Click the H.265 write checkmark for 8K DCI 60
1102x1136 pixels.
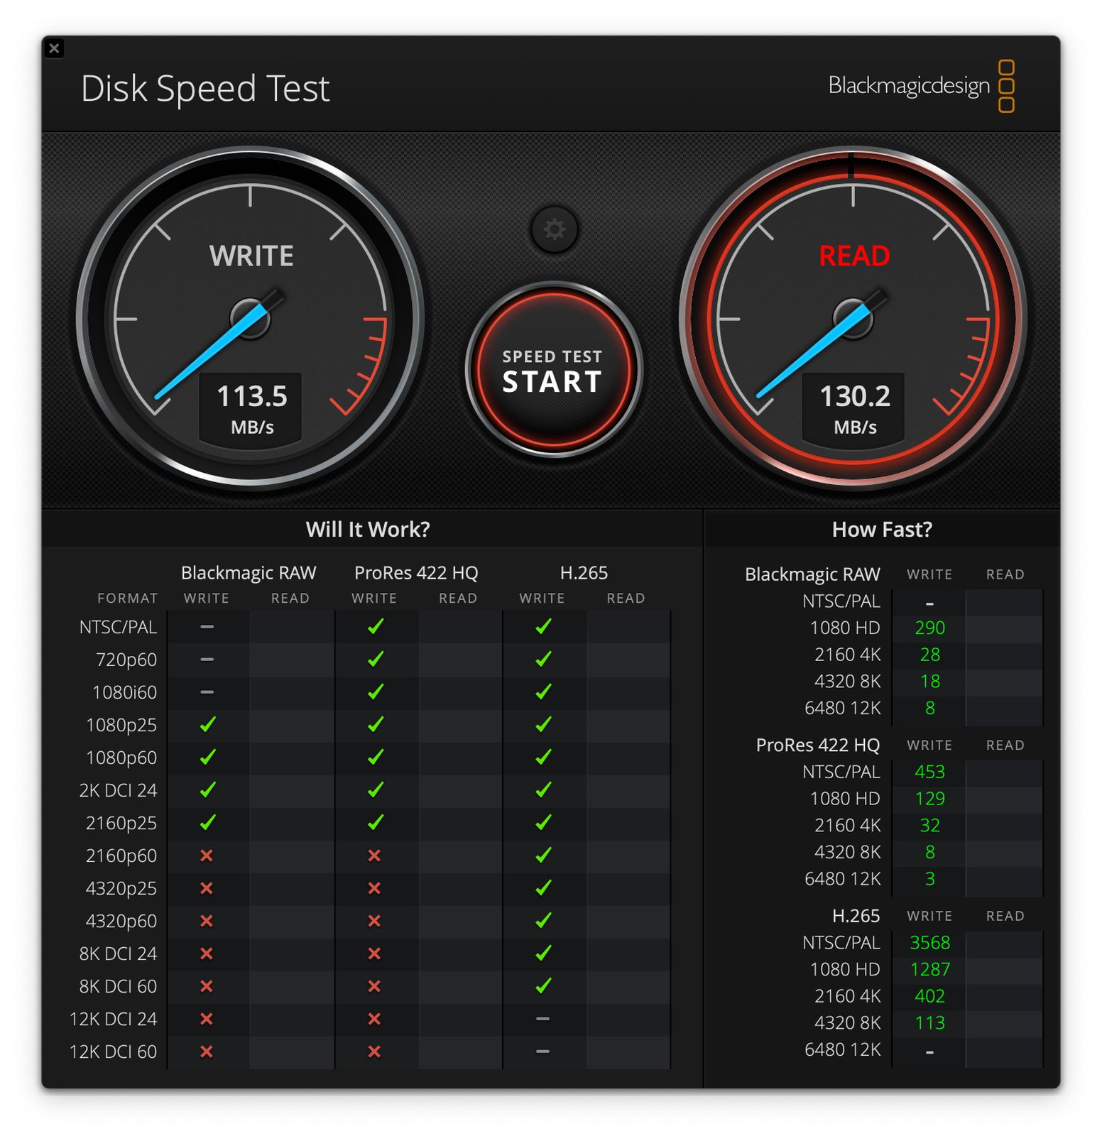click(543, 986)
